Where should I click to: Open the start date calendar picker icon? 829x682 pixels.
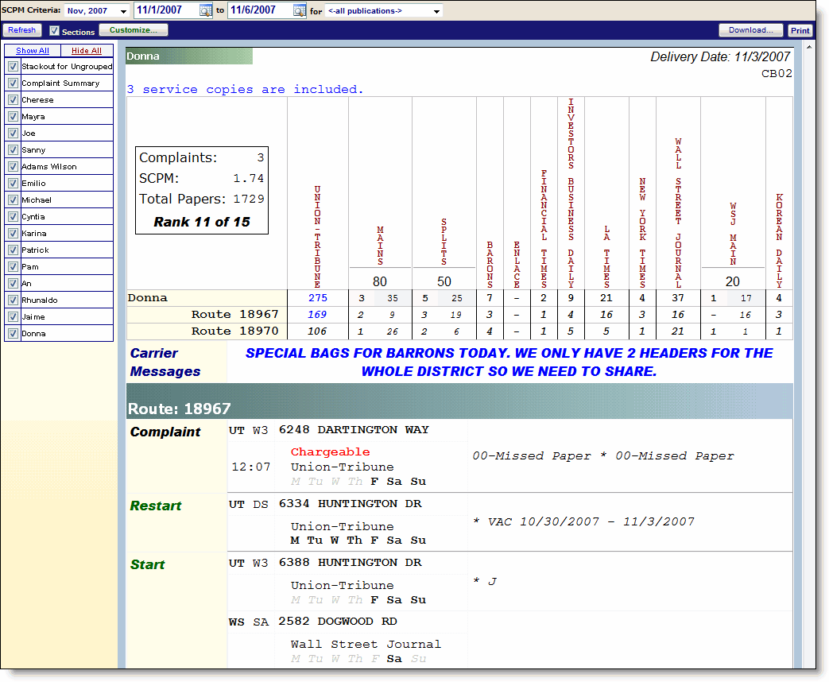point(205,11)
